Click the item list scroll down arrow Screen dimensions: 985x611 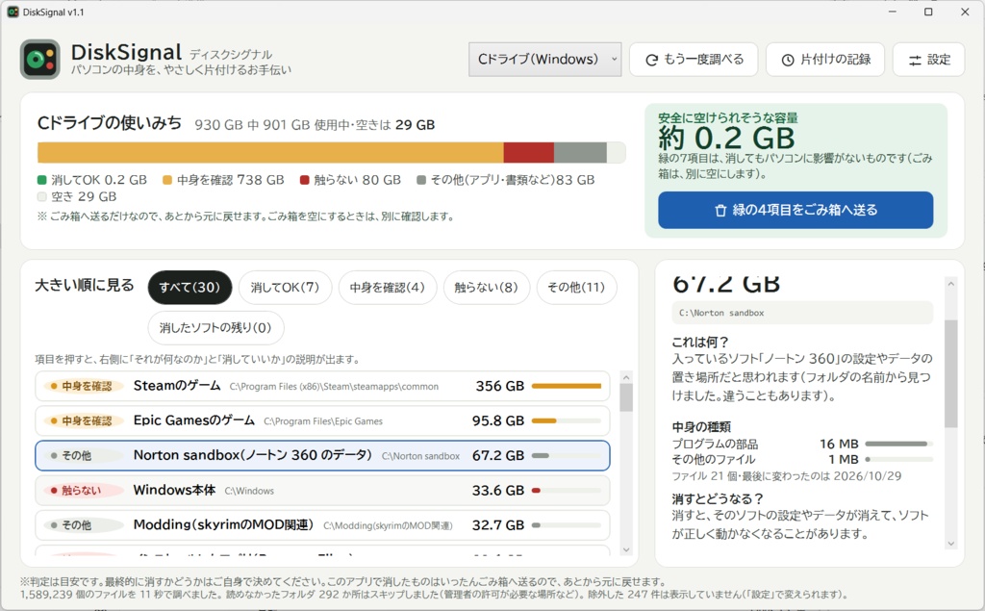point(625,549)
